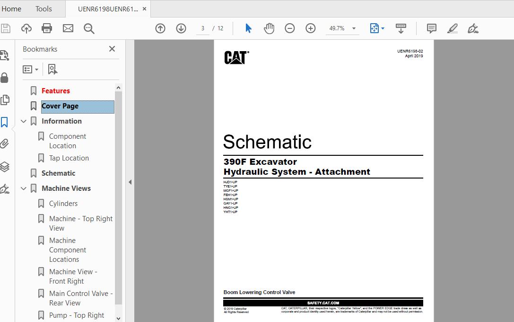The width and height of the screenshot is (514, 322).
Task: Open Machine - Top Right View bookmark
Action: coord(81,223)
